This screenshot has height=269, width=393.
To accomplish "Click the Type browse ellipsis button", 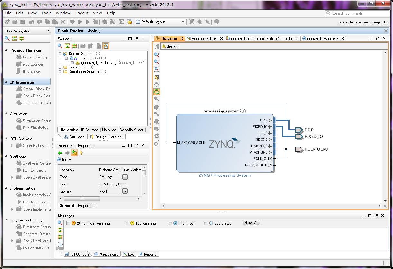I will tap(125, 177).
